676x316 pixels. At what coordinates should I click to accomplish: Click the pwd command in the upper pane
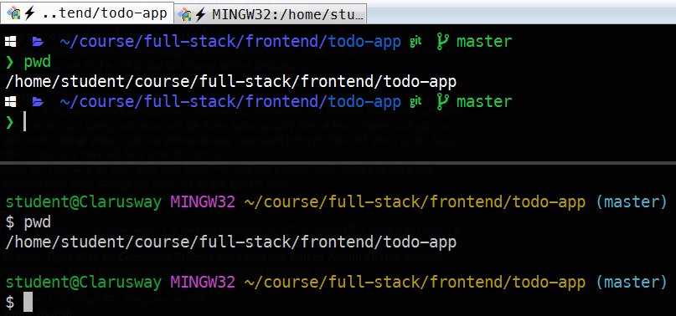[x=38, y=62]
